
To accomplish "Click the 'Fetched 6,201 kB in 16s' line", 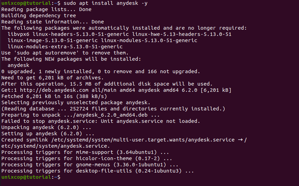I will tap(54, 96).
